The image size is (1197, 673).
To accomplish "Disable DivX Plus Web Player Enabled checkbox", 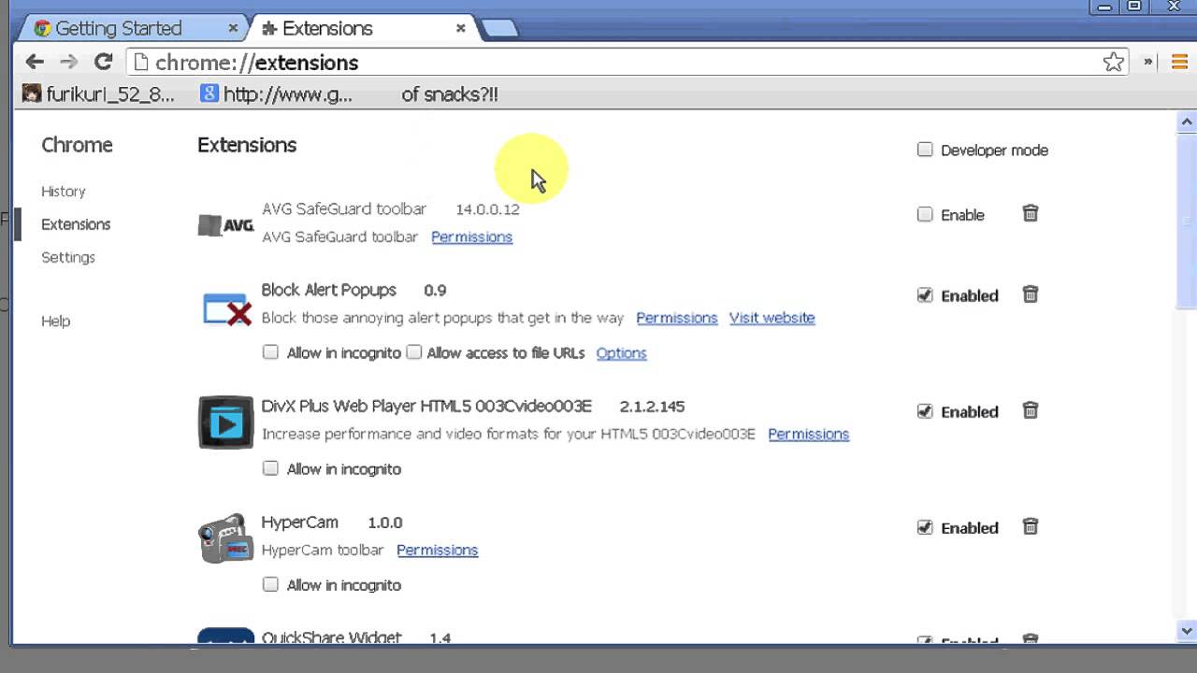I will click(925, 411).
